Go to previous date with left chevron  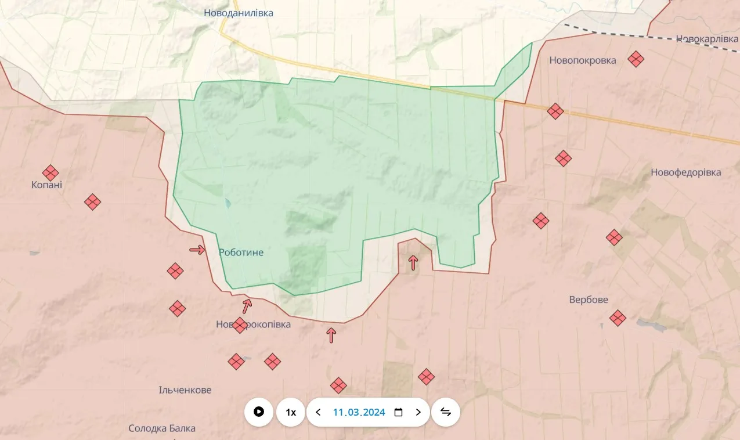coord(318,412)
